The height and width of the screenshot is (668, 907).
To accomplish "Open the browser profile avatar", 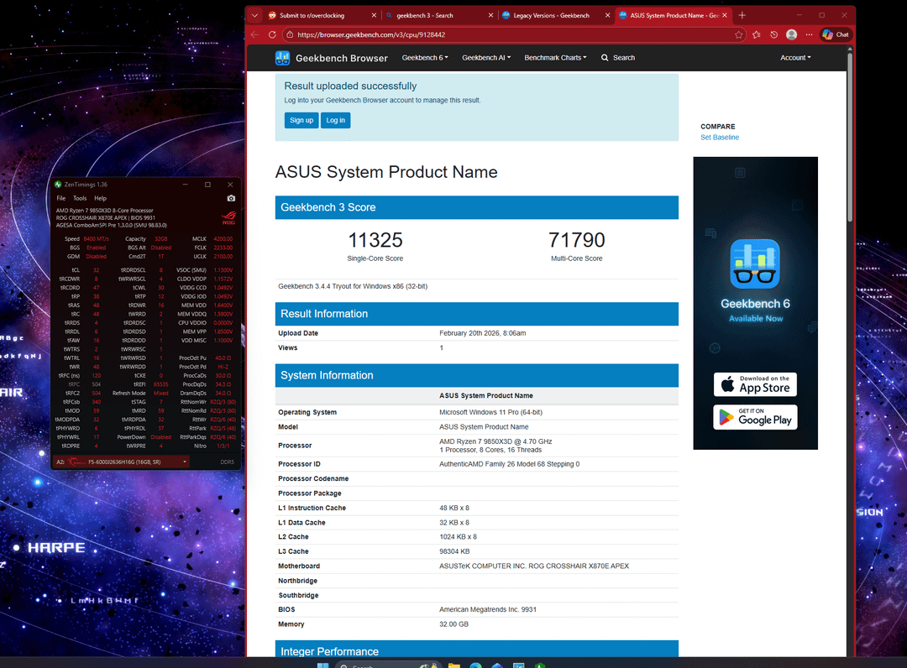I will [791, 34].
